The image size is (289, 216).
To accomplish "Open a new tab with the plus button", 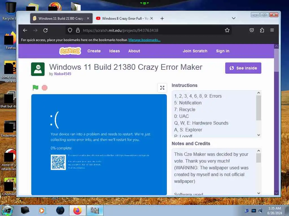I will pos(162,18).
